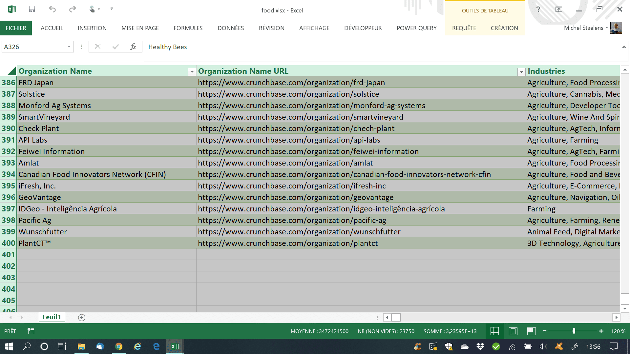Viewport: 630px width, 354px height.
Task: Switch to Normal view in status bar
Action: [494, 331]
